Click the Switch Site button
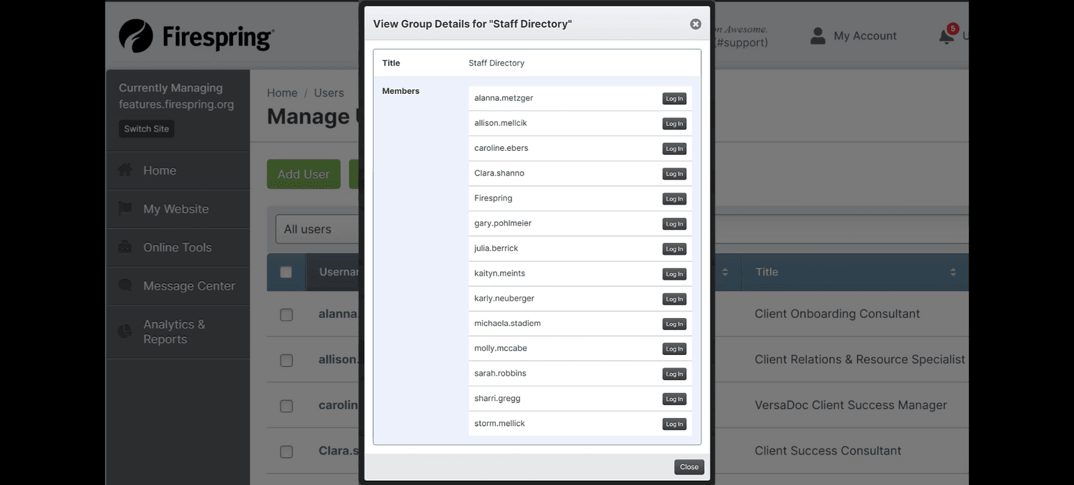 (x=146, y=129)
